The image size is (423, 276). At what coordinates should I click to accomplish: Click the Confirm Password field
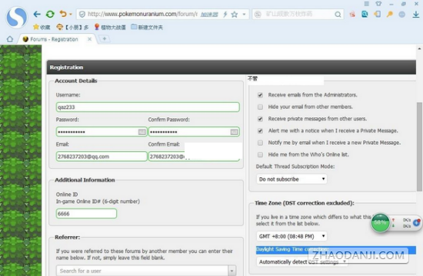tap(194, 132)
